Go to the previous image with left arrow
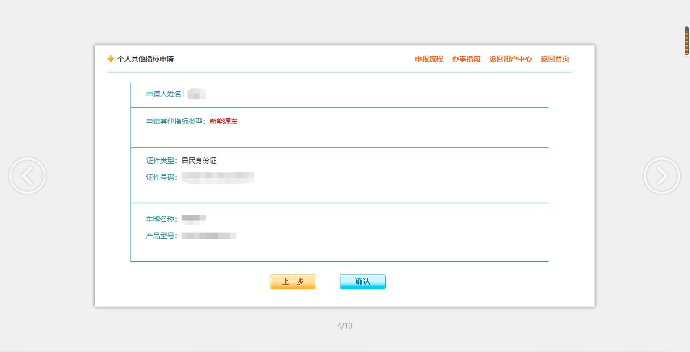This screenshot has height=352, width=690. (x=27, y=175)
